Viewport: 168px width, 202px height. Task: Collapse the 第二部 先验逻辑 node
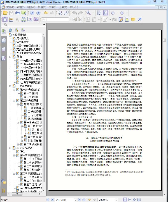(x=14, y=101)
